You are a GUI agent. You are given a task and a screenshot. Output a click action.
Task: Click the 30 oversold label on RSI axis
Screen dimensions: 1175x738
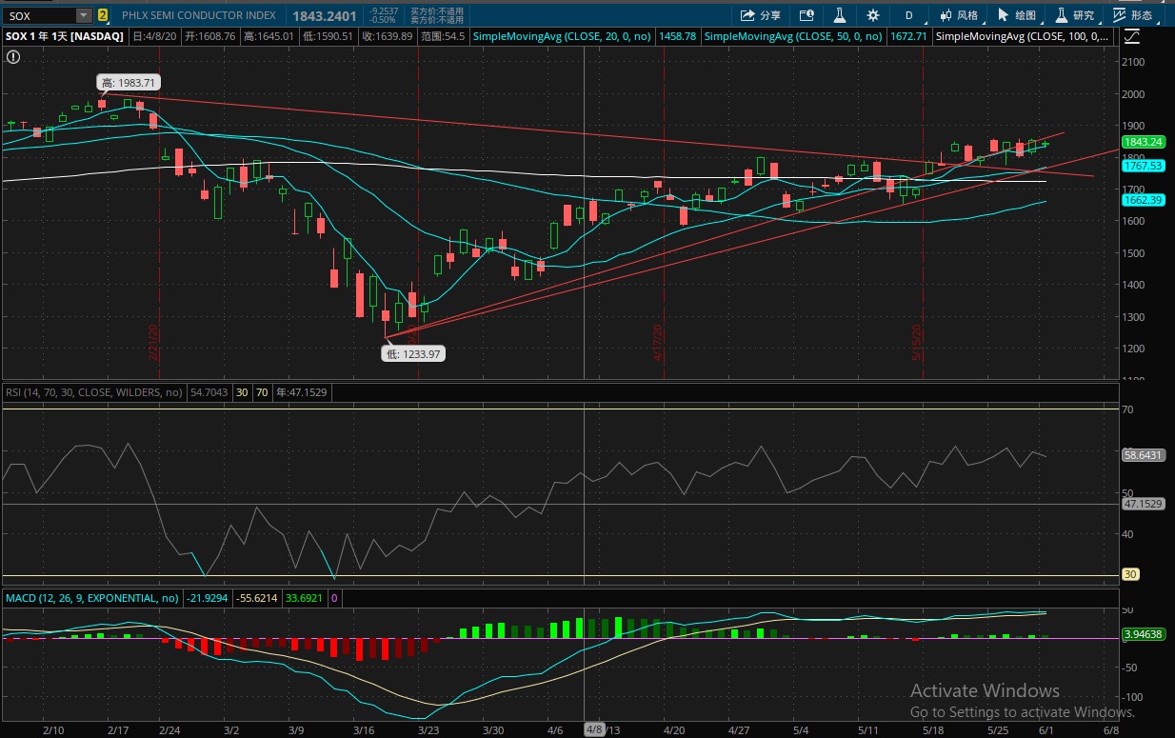point(1131,574)
